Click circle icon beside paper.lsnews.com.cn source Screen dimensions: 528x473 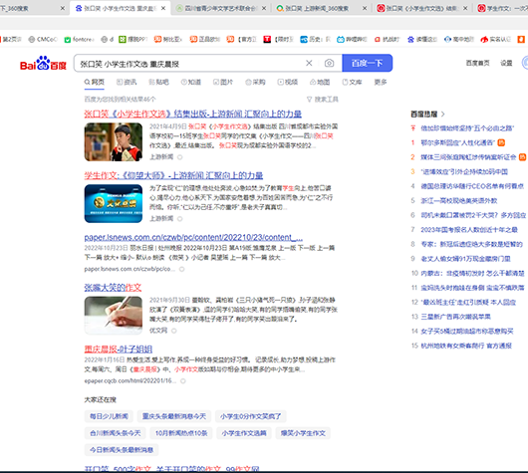[182, 269]
